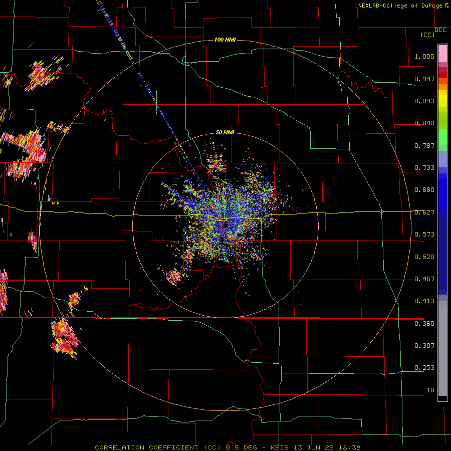The image size is (451, 451).
Task: Select the 0.413 legend value
Action: [424, 301]
